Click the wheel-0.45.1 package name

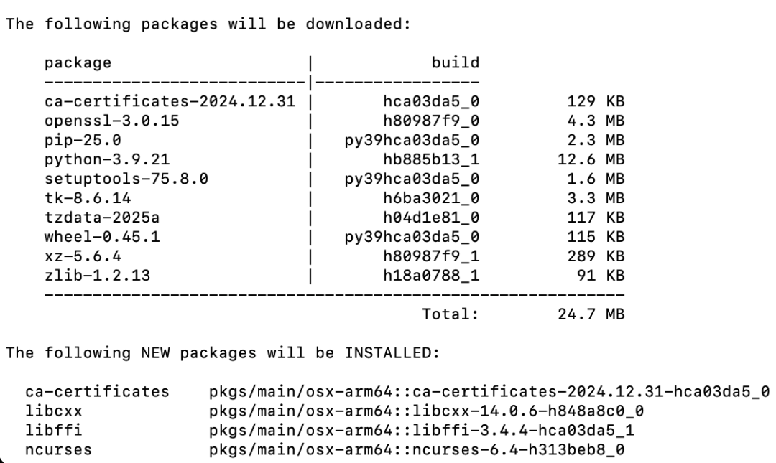[102, 236]
